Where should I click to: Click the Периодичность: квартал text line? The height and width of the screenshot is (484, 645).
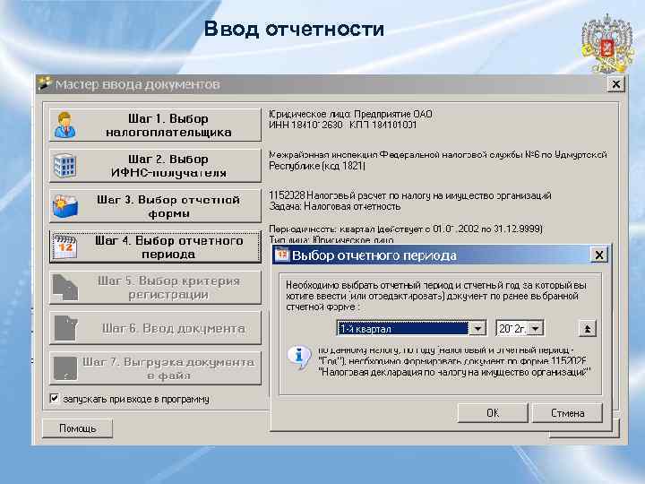pos(406,229)
